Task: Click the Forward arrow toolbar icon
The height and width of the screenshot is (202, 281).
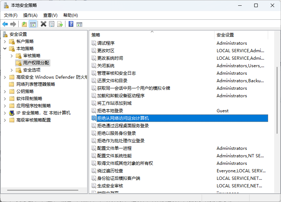Action: click(13, 24)
